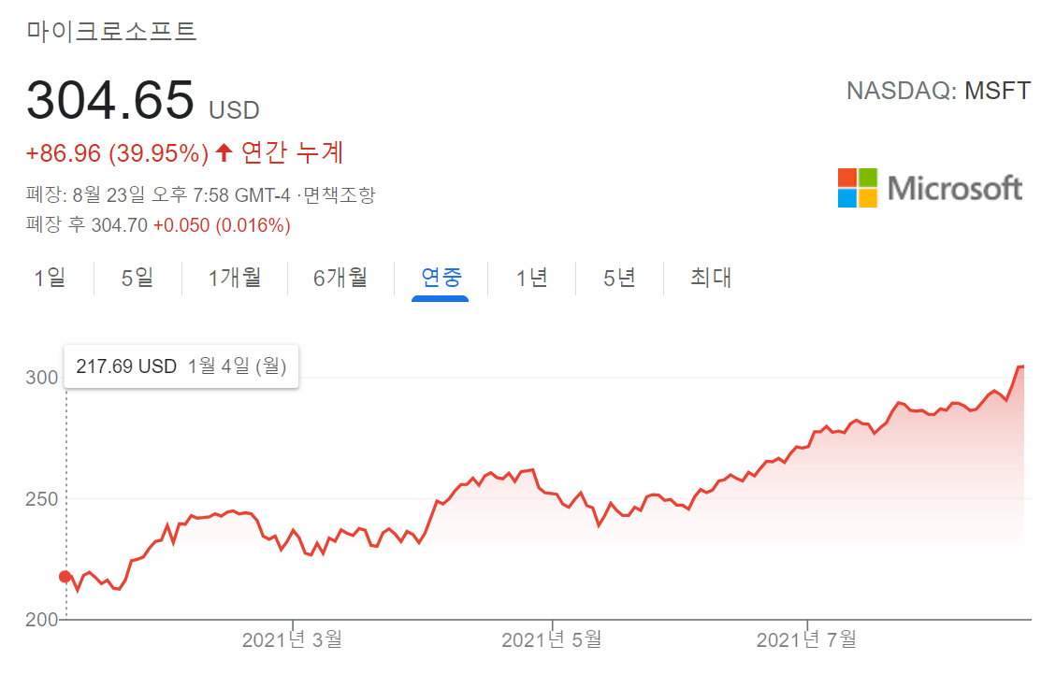The width and height of the screenshot is (1056, 674).
Task: Switch to the 1년 tab
Action: pos(531,278)
